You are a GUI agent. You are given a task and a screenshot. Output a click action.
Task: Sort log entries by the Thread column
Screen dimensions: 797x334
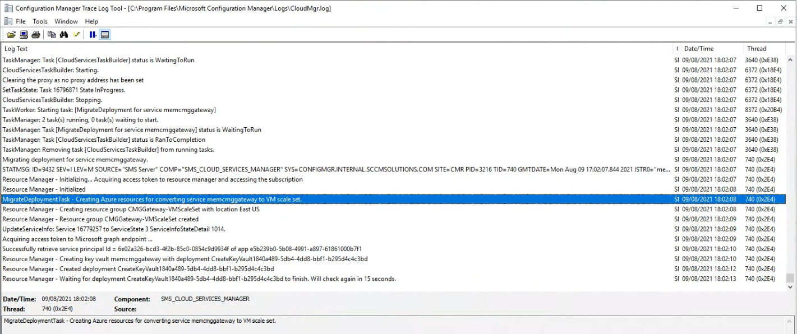[x=757, y=48]
